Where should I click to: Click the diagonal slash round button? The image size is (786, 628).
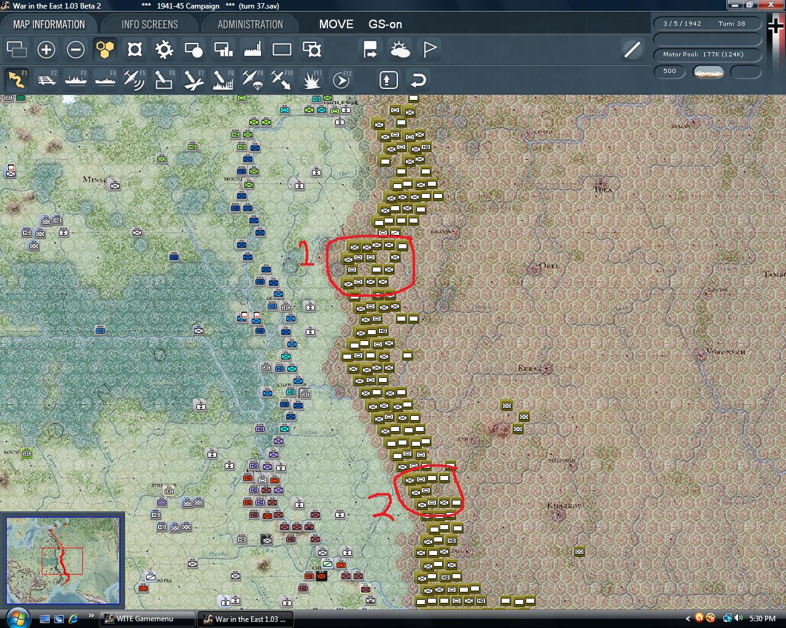pyautogui.click(x=632, y=49)
